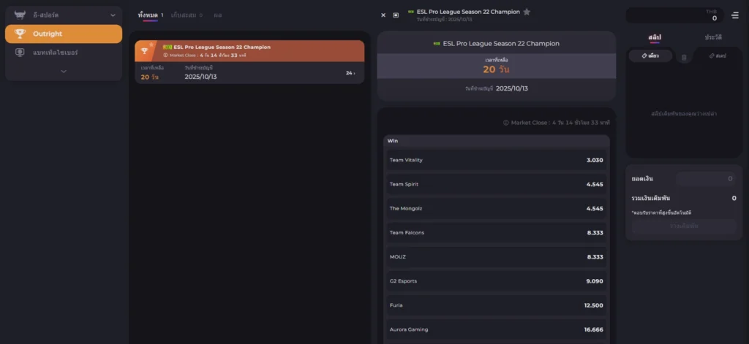749x344 pixels.
Task: Expand the sidebar with bottom chevron
Action: click(x=64, y=72)
